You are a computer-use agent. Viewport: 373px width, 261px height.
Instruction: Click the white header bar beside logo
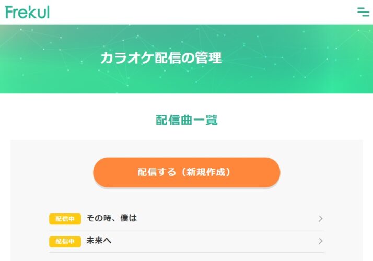coord(202,12)
